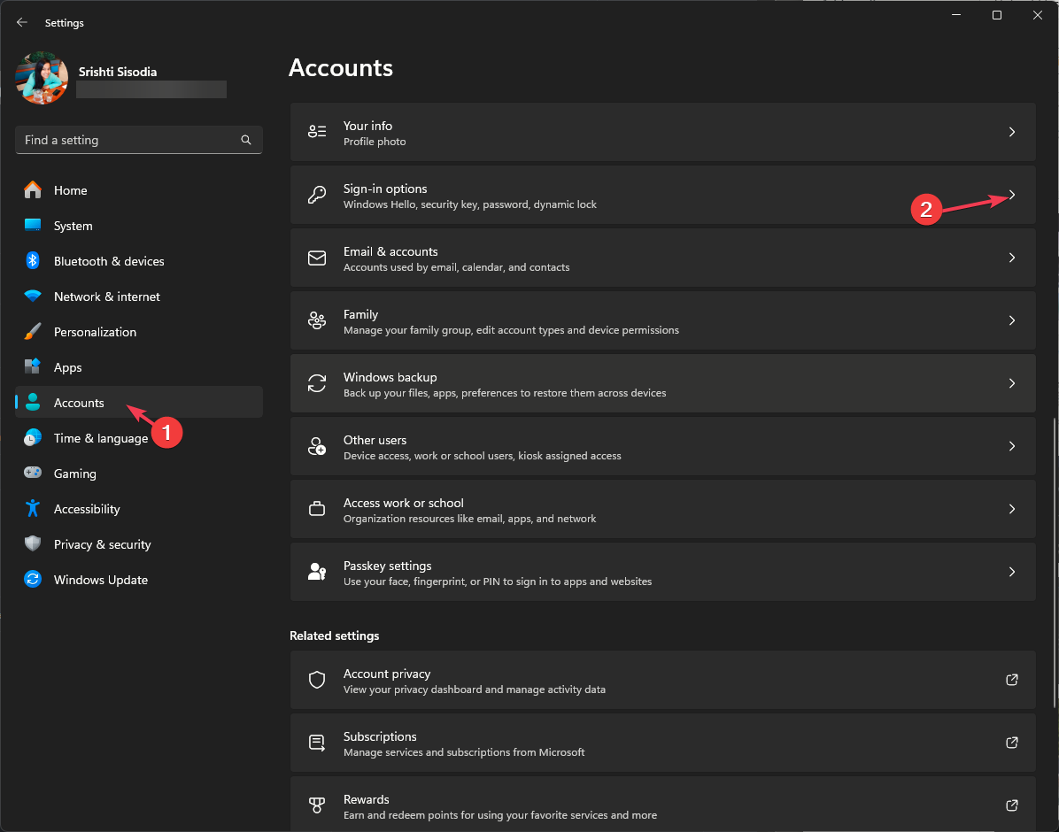Click the Apps grid icon

pyautogui.click(x=33, y=366)
